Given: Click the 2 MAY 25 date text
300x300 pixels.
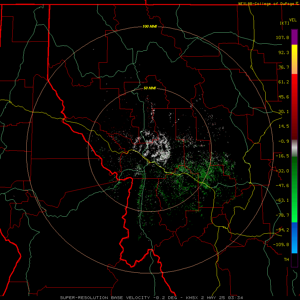Looking at the screenshot, I should tap(214, 298).
